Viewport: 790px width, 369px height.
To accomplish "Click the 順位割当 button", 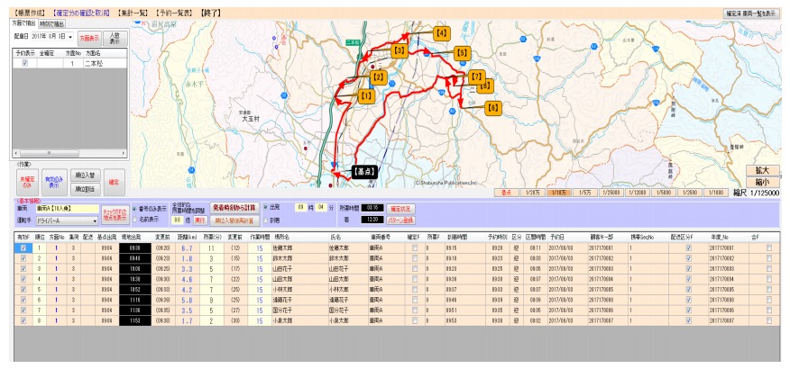I will click(x=85, y=190).
